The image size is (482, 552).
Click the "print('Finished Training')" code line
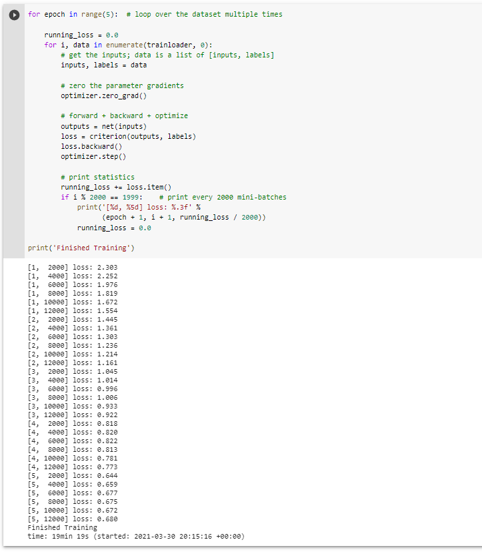[x=81, y=248]
